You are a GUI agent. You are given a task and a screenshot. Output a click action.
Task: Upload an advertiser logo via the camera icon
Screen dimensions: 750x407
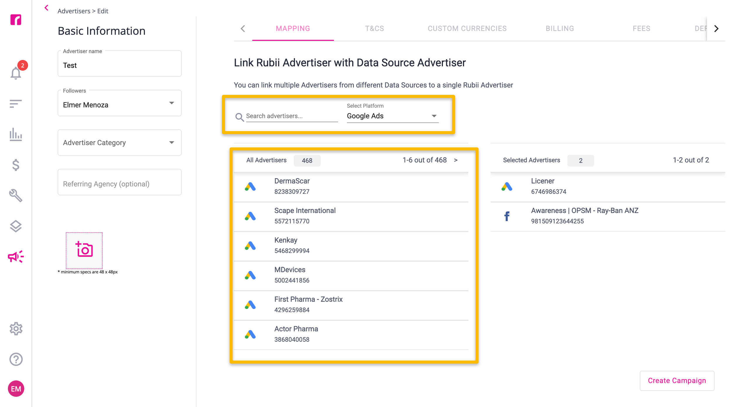84,250
